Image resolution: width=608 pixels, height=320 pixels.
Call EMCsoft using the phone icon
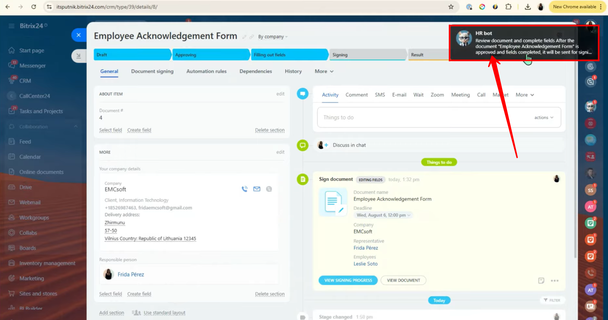point(245,189)
